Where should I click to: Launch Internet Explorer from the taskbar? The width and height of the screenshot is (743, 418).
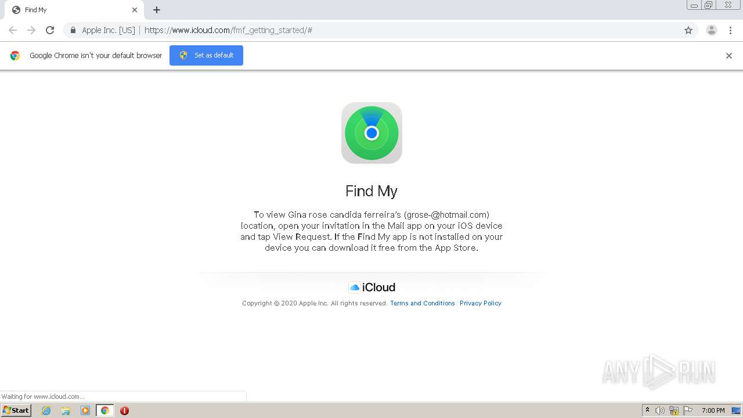pyautogui.click(x=46, y=410)
